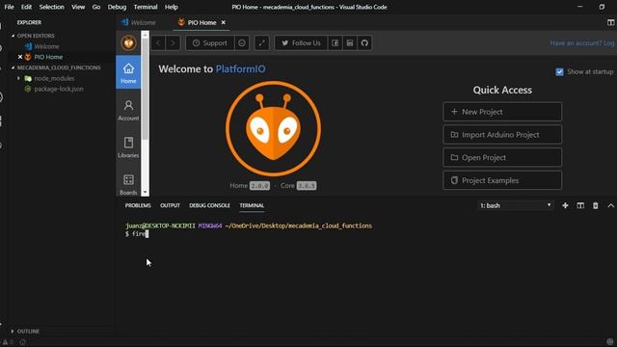Open Welcome in Open Editors list
The width and height of the screenshot is (617, 347).
[46, 46]
